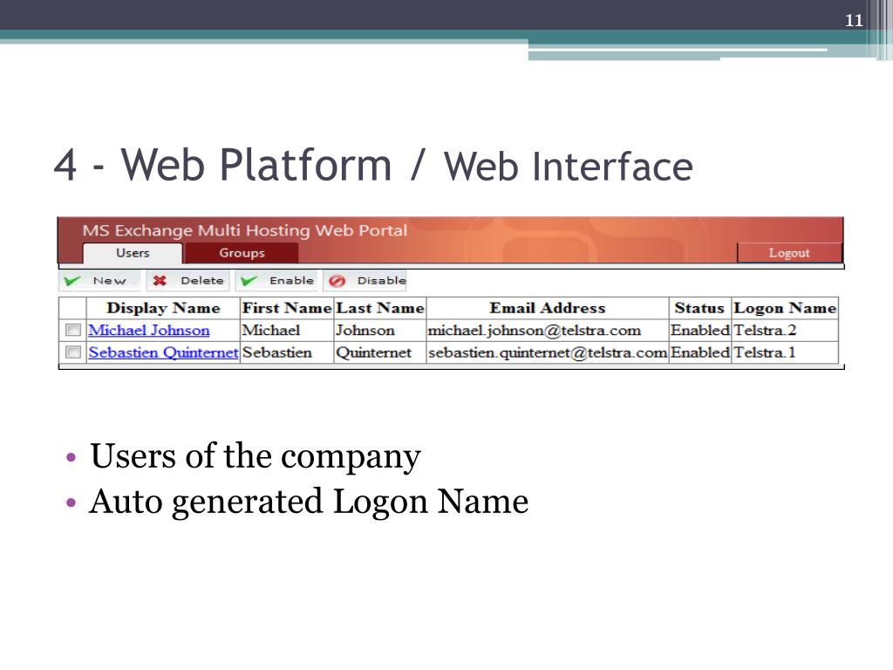This screenshot has width=893, height=670.
Task: Click first name cell 'Michael'
Action: pos(287,331)
